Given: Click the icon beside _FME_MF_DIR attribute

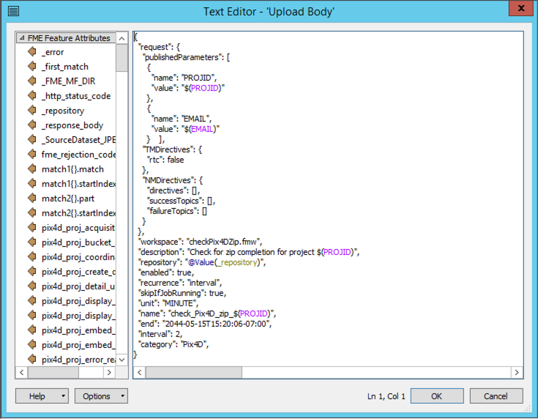Looking at the screenshot, I should [32, 81].
